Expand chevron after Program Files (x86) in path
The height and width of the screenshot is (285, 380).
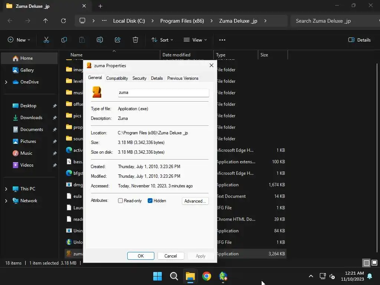(212, 21)
